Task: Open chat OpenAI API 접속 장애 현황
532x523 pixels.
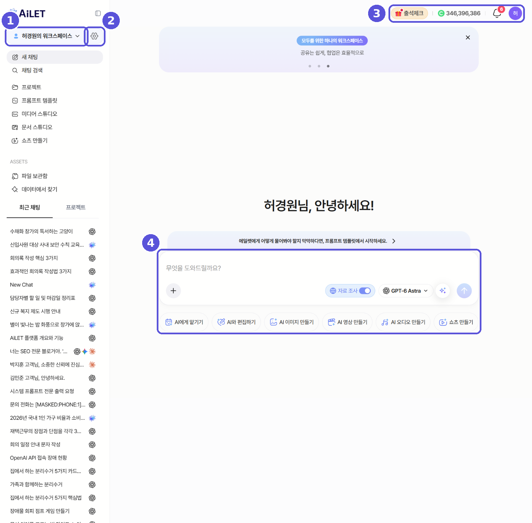Action: tap(53, 458)
